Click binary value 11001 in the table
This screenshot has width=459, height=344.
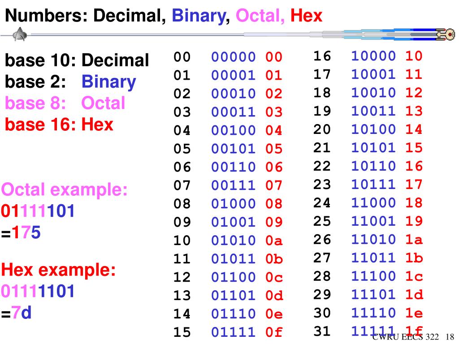point(373,221)
